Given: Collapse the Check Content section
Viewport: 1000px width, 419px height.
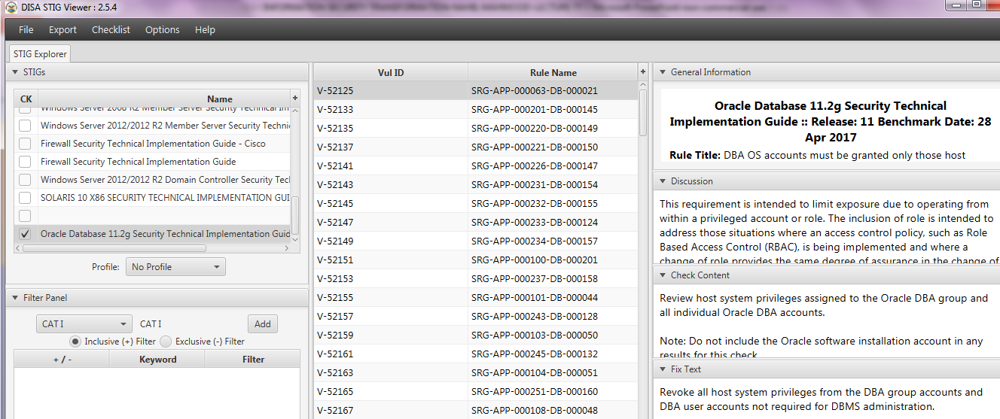Looking at the screenshot, I should click(x=663, y=275).
